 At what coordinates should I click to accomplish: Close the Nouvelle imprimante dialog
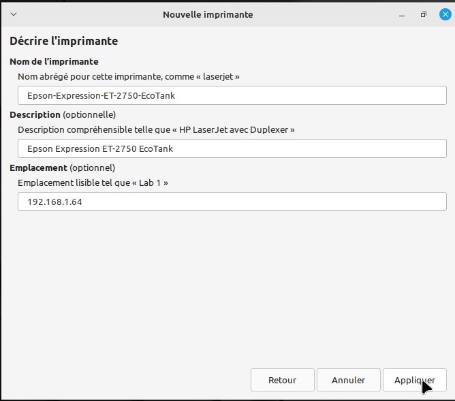click(x=445, y=14)
